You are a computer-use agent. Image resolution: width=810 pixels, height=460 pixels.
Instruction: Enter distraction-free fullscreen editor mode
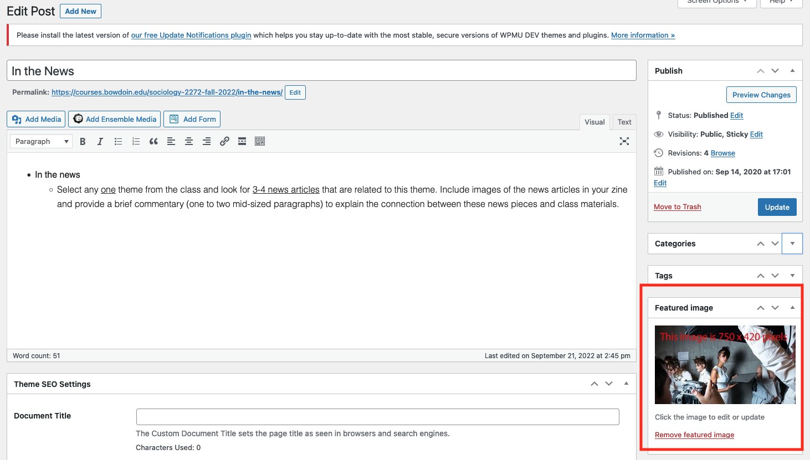tap(624, 141)
